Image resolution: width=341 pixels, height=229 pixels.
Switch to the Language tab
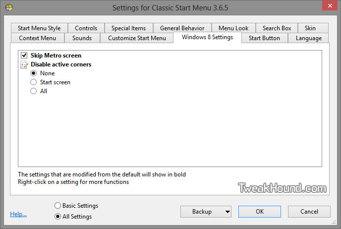[309, 38]
